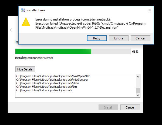The width and height of the screenshot is (162, 125).
Task: Select the nuitrack\data path log line
Action: pyautogui.click(x=48, y=83)
